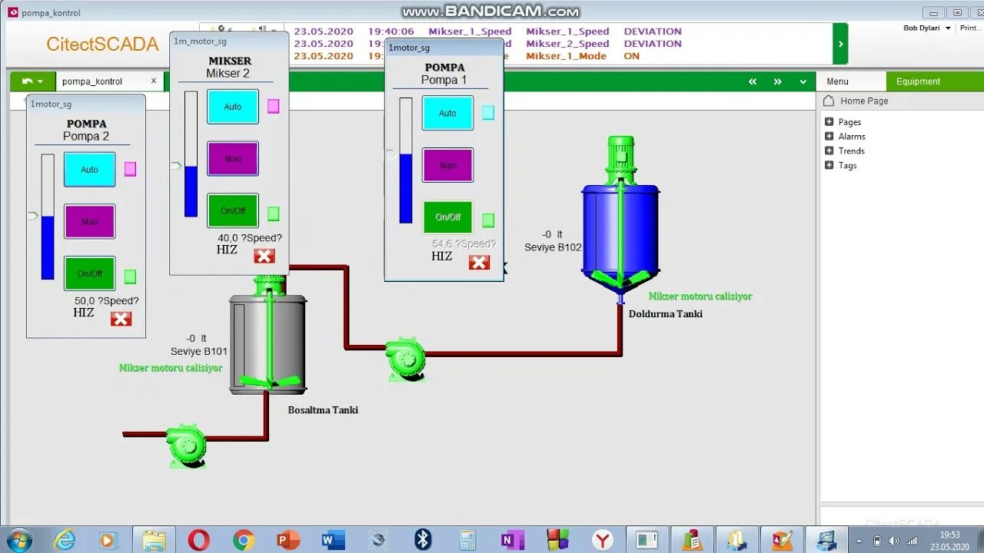The width and height of the screenshot is (984, 553).
Task: Switch Pompa 1 On/Off
Action: pos(448,217)
